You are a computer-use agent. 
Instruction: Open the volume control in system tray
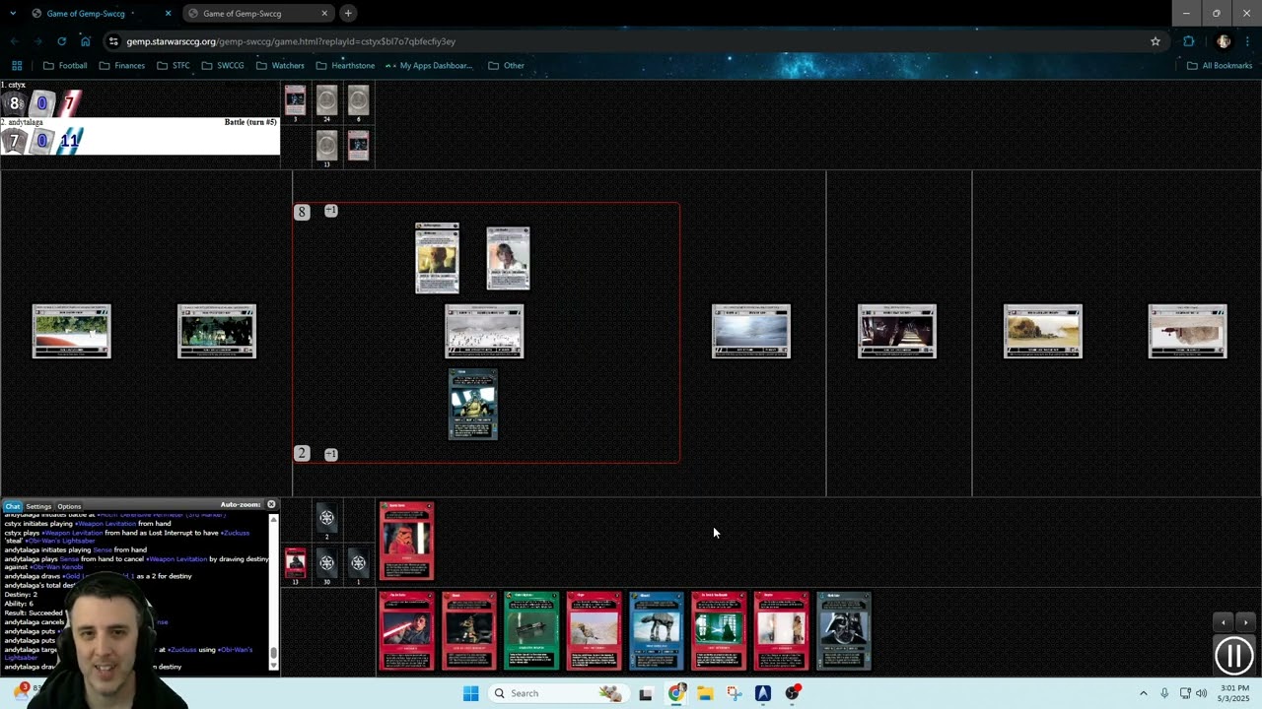click(x=1201, y=693)
